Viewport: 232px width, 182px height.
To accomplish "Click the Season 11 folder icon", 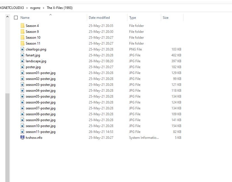I will (x=22, y=43).
